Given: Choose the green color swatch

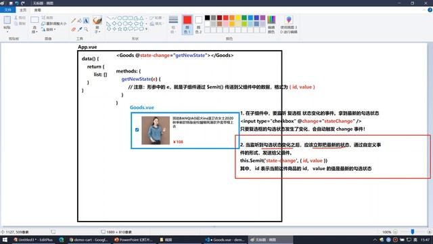Looking at the screenshot, I should [244, 18].
